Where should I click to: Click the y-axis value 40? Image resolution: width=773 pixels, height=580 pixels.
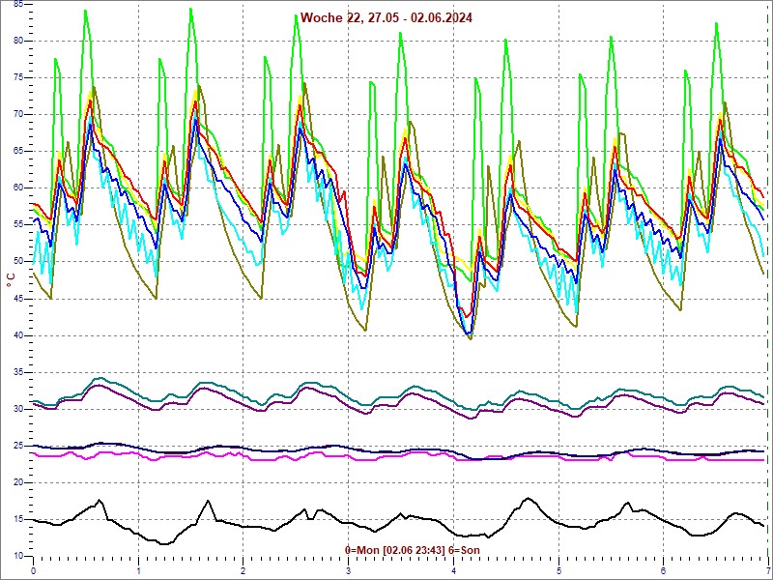(x=18, y=335)
